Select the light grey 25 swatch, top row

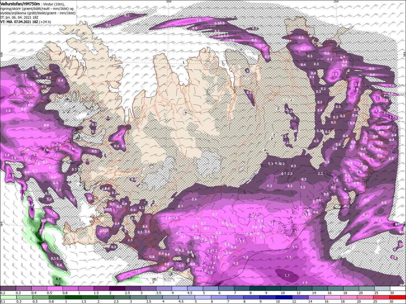point(382,288)
